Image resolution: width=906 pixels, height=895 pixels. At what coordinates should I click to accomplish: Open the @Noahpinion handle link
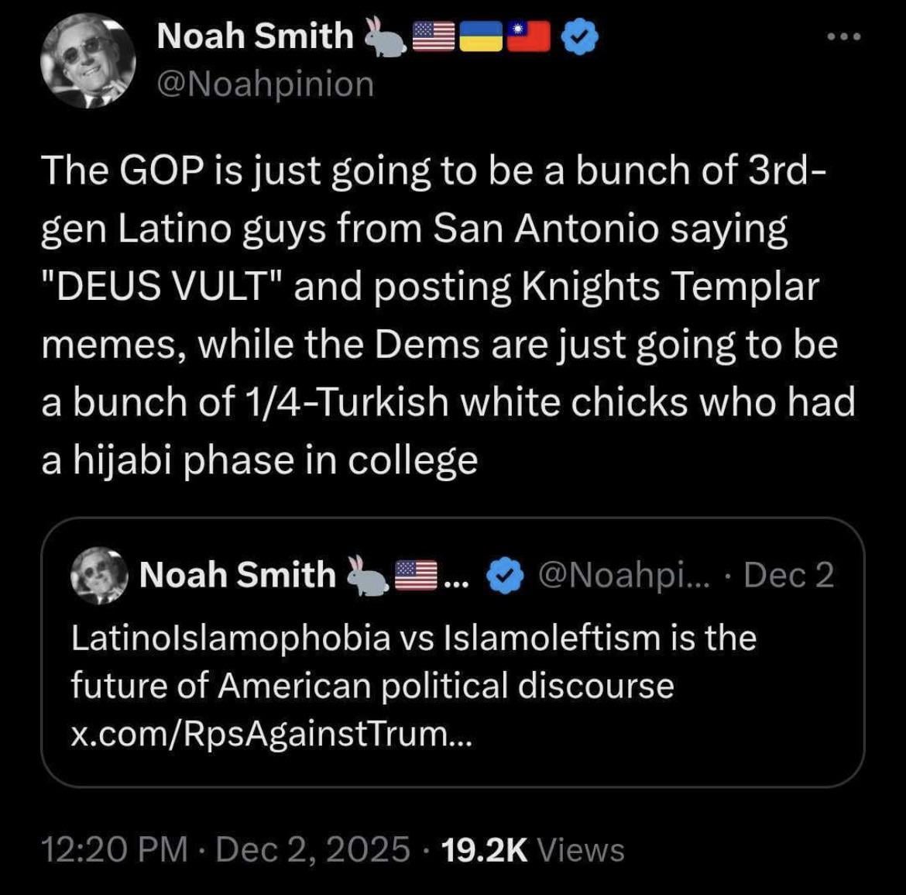coord(265,84)
